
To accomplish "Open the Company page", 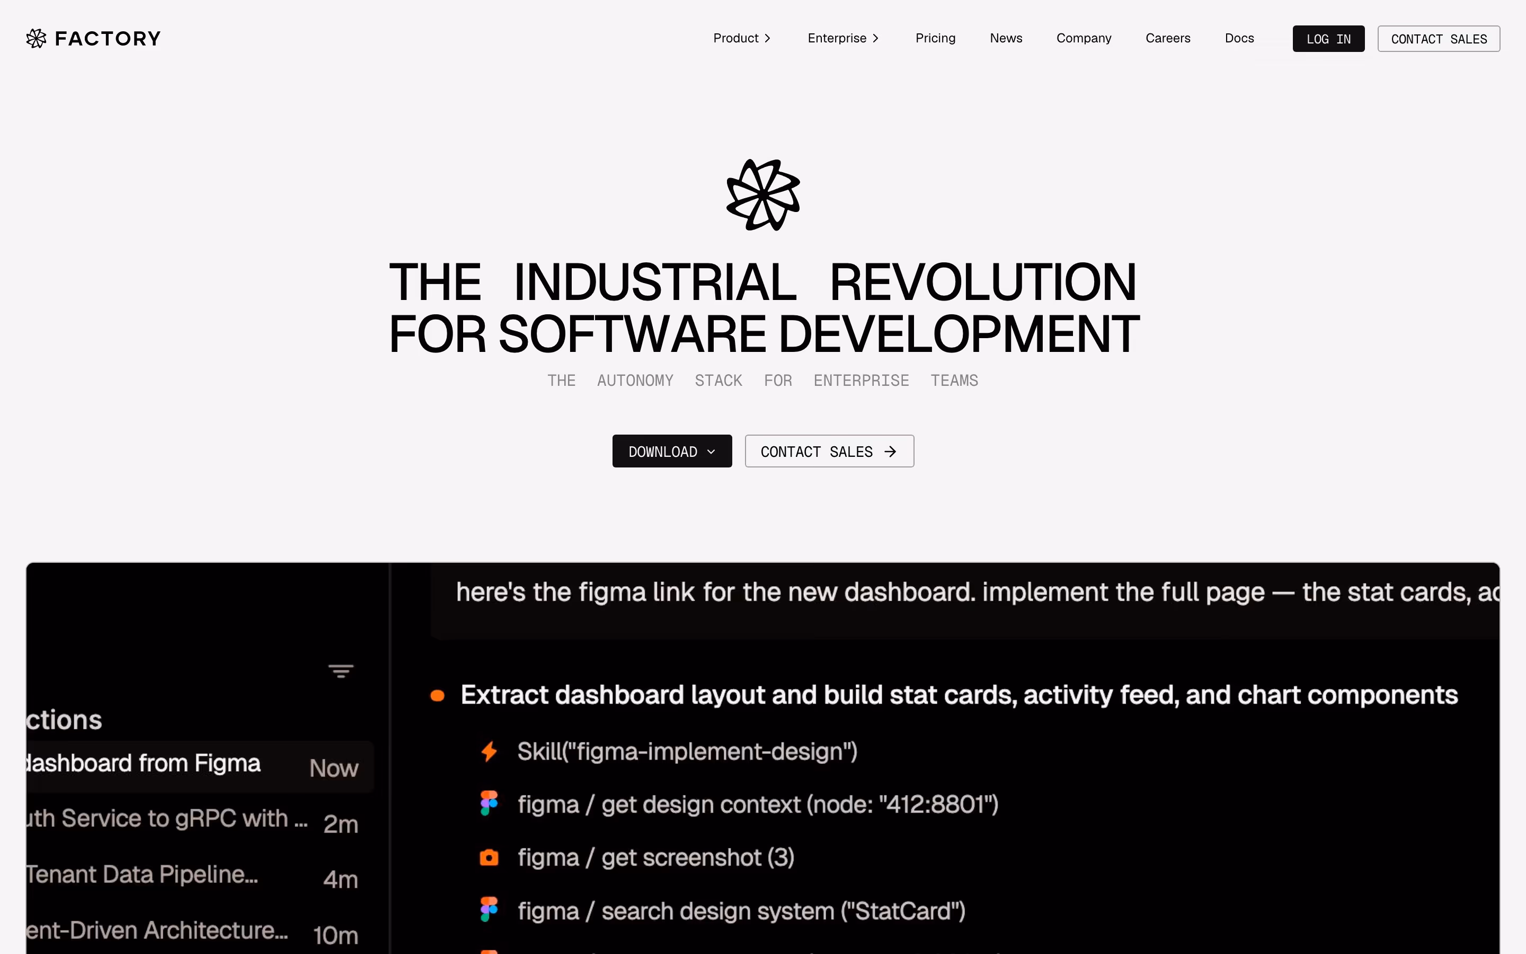I will tap(1084, 39).
